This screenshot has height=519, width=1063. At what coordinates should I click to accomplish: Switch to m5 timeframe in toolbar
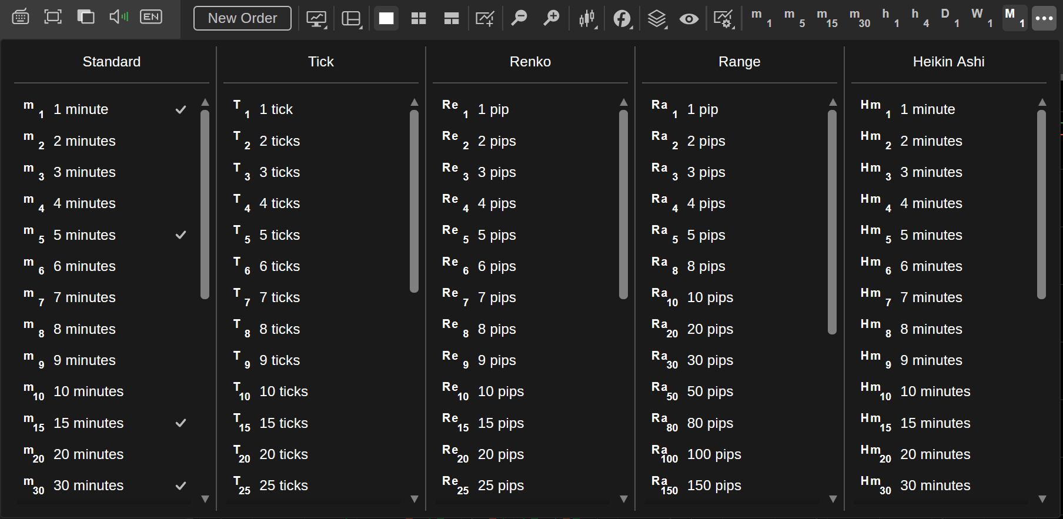(794, 18)
